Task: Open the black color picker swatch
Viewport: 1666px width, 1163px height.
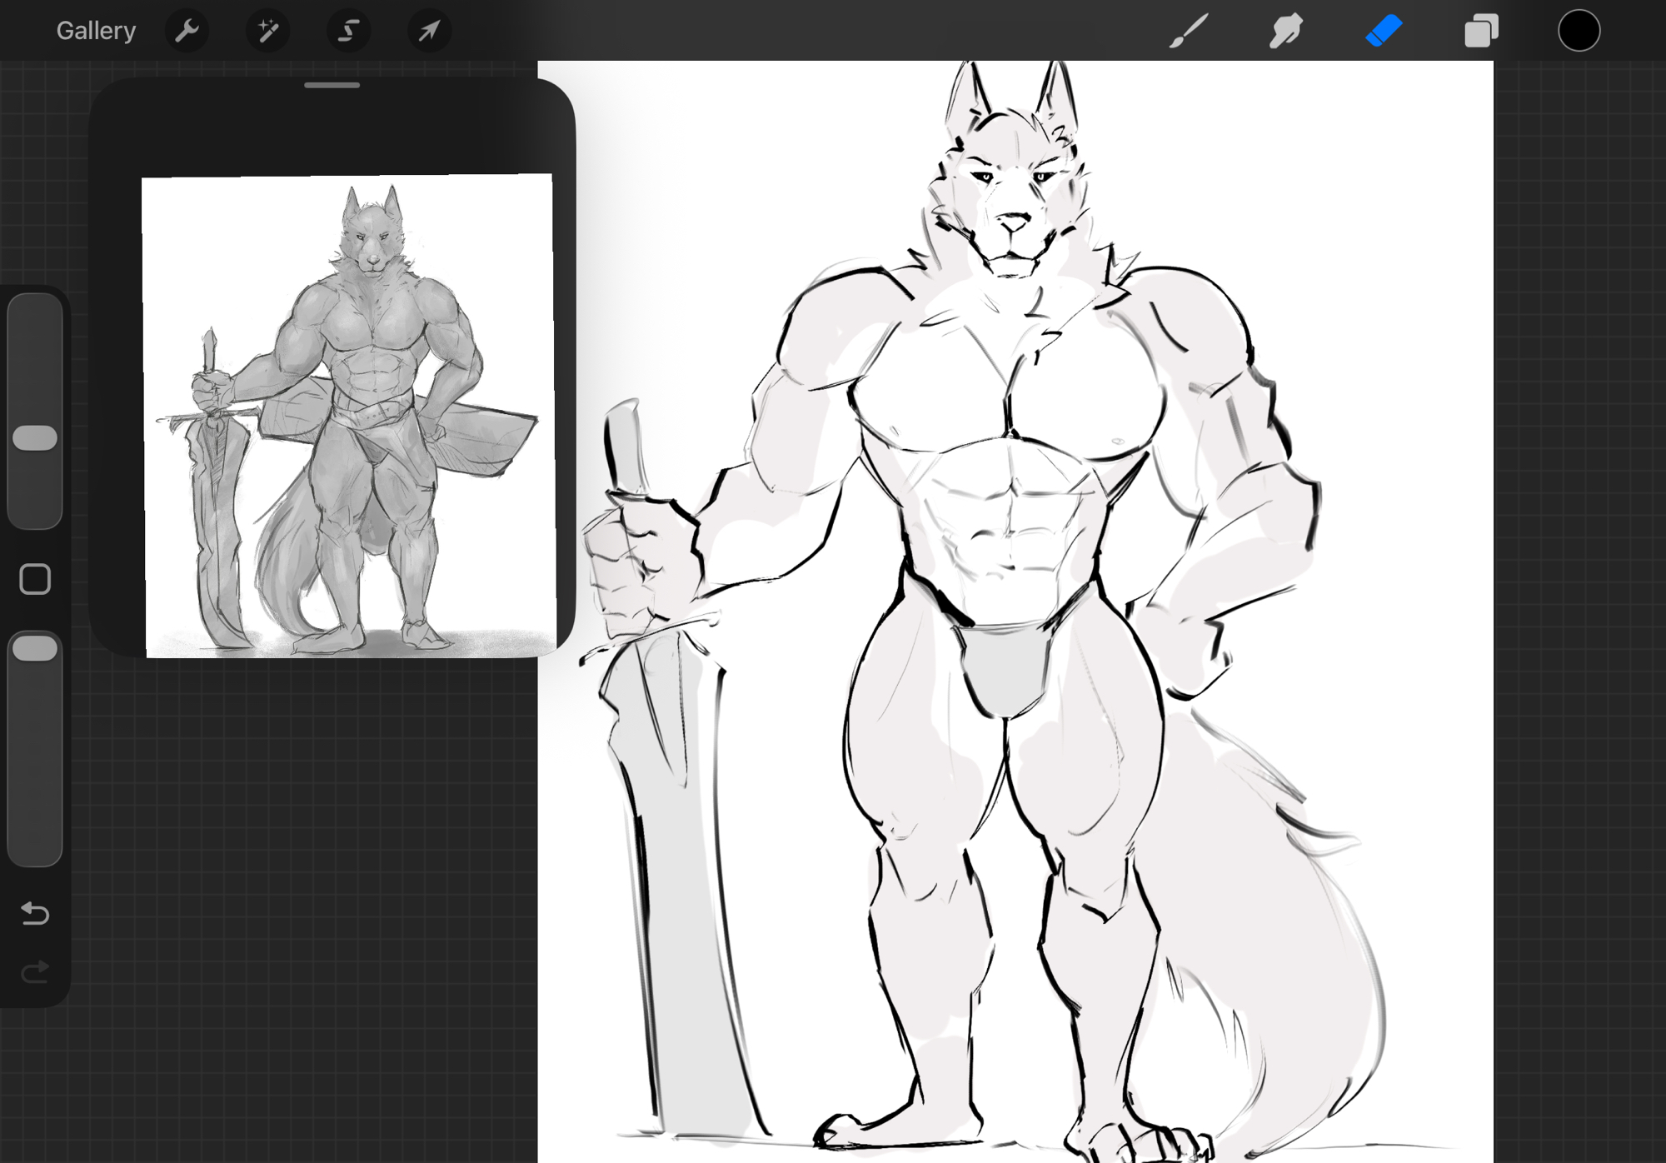Action: pos(1579,31)
